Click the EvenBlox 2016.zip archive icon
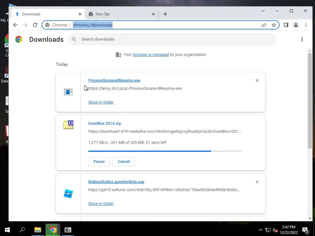 coord(68,125)
